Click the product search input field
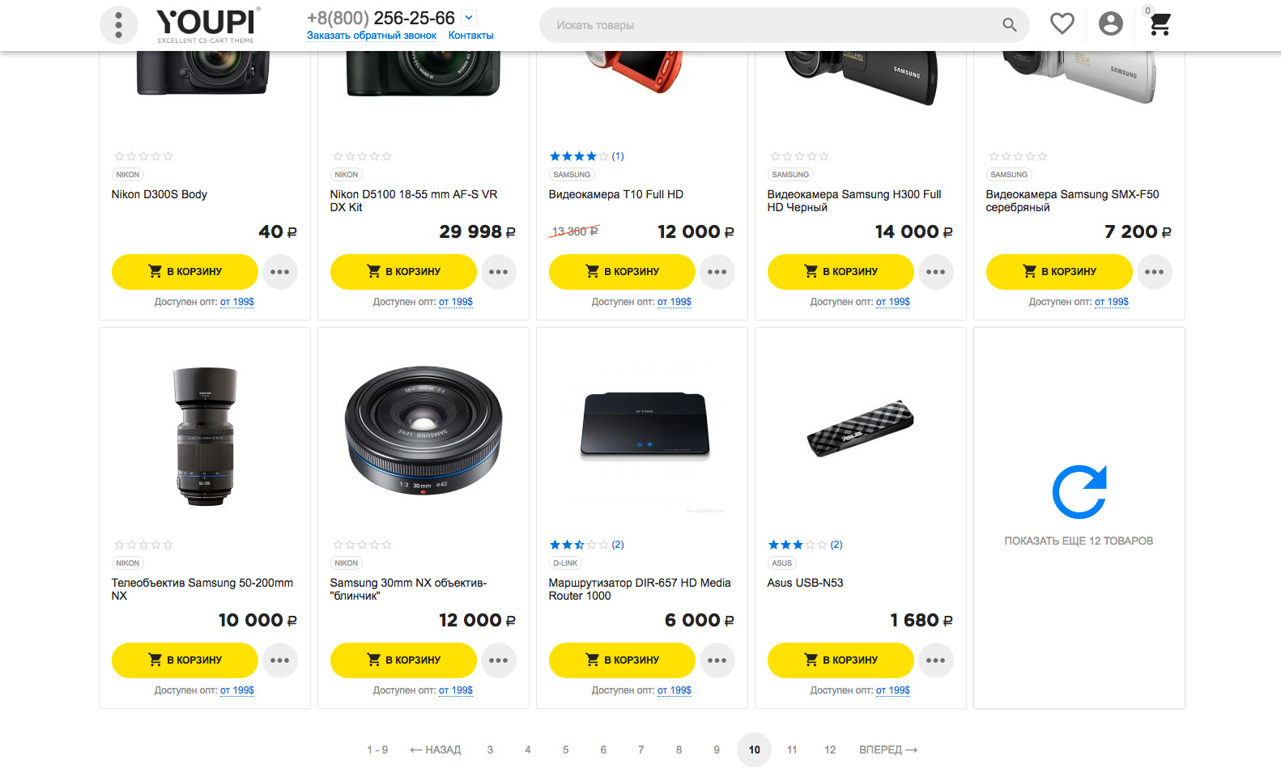The height and width of the screenshot is (781, 1281). (x=769, y=25)
